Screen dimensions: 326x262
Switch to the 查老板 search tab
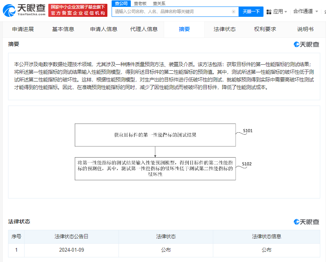(x=140, y=3)
